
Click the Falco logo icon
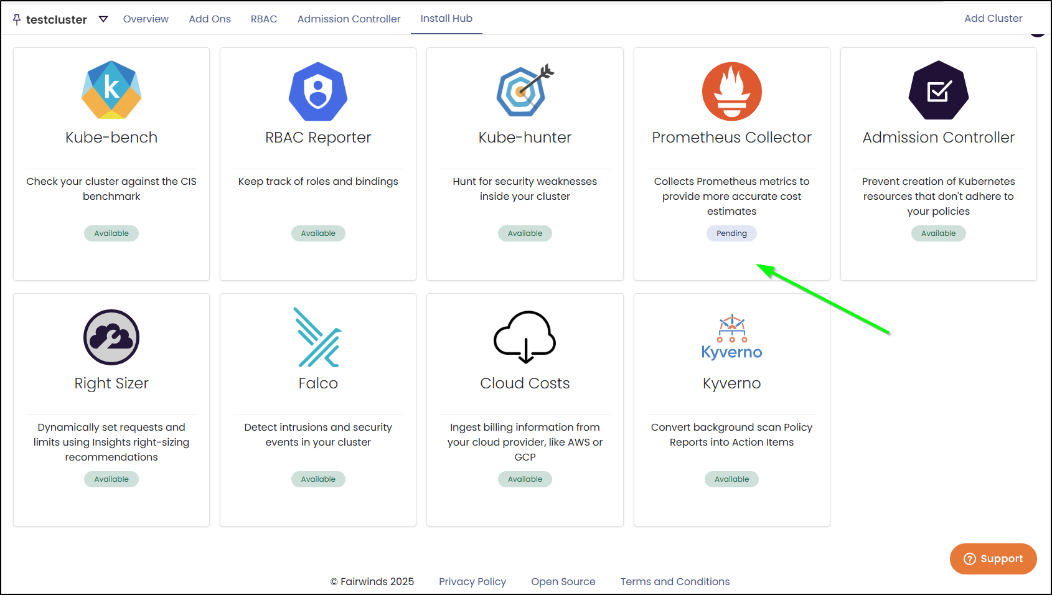pos(318,337)
